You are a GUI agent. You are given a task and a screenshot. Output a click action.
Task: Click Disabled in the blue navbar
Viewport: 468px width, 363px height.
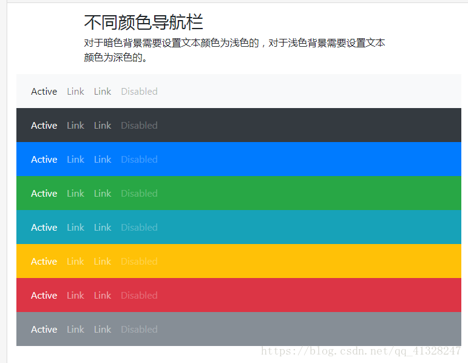(139, 160)
